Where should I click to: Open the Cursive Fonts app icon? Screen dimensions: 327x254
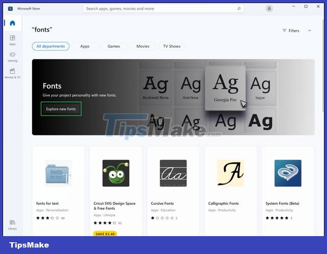(173, 173)
